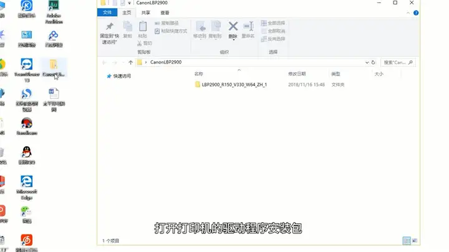Select Quick access (快速访问) in sidebar
This screenshot has width=449, height=252.
pyautogui.click(x=119, y=76)
